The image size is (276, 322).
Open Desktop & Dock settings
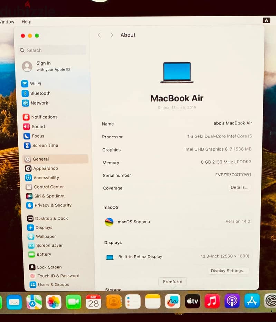[x=48, y=219]
